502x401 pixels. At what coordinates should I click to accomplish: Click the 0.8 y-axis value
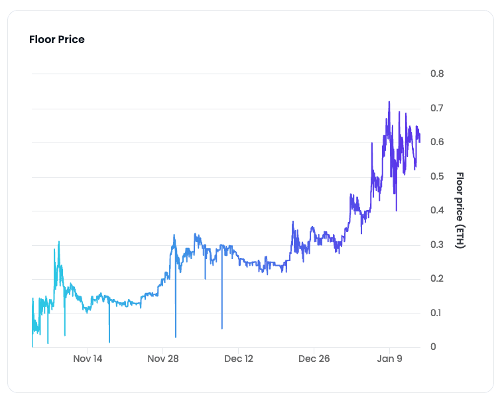tap(437, 74)
